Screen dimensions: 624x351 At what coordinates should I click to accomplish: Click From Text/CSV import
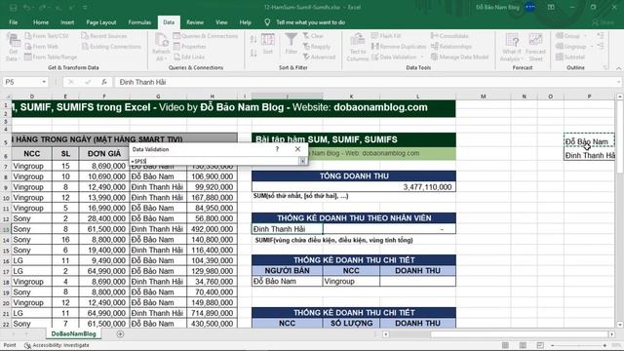pos(47,36)
